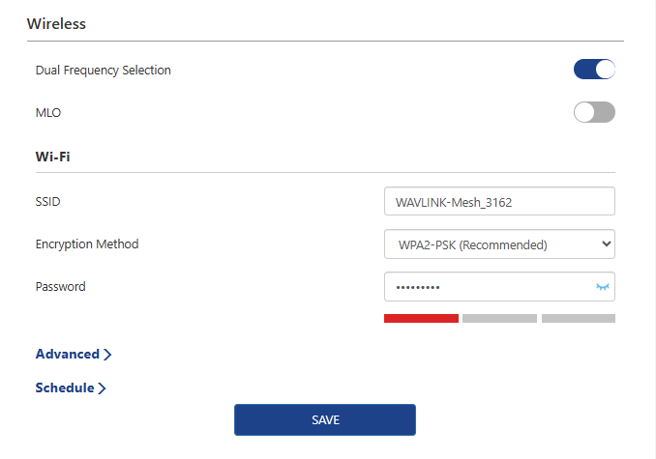Expand the Advanced settings section
This screenshot has height=459, width=656.
click(68, 355)
